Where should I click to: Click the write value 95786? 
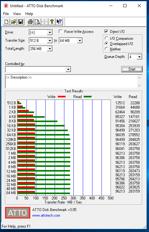point(120,179)
